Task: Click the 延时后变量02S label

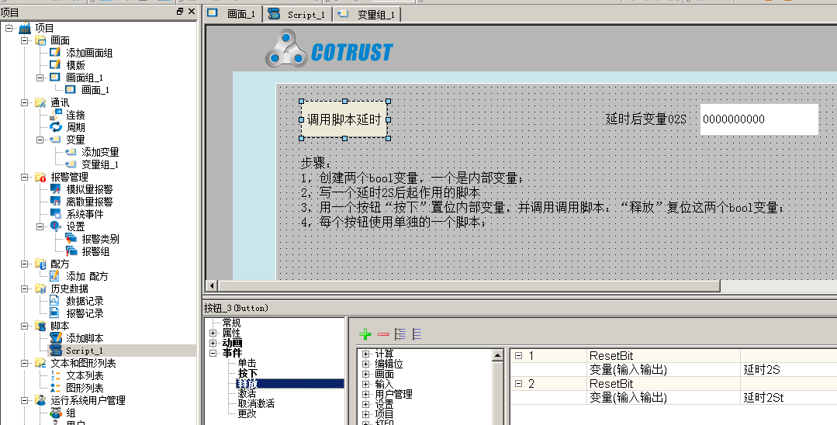Action: click(x=646, y=119)
